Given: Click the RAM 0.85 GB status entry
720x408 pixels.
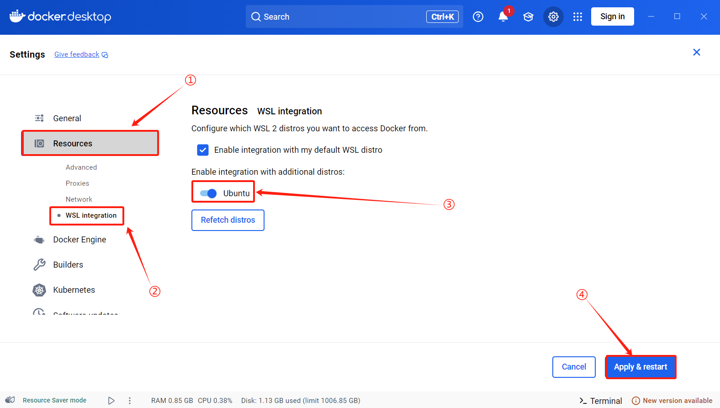Looking at the screenshot, I should [x=172, y=401].
